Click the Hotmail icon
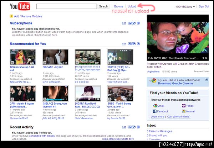This screenshot has height=148, width=214. tap(184, 111)
